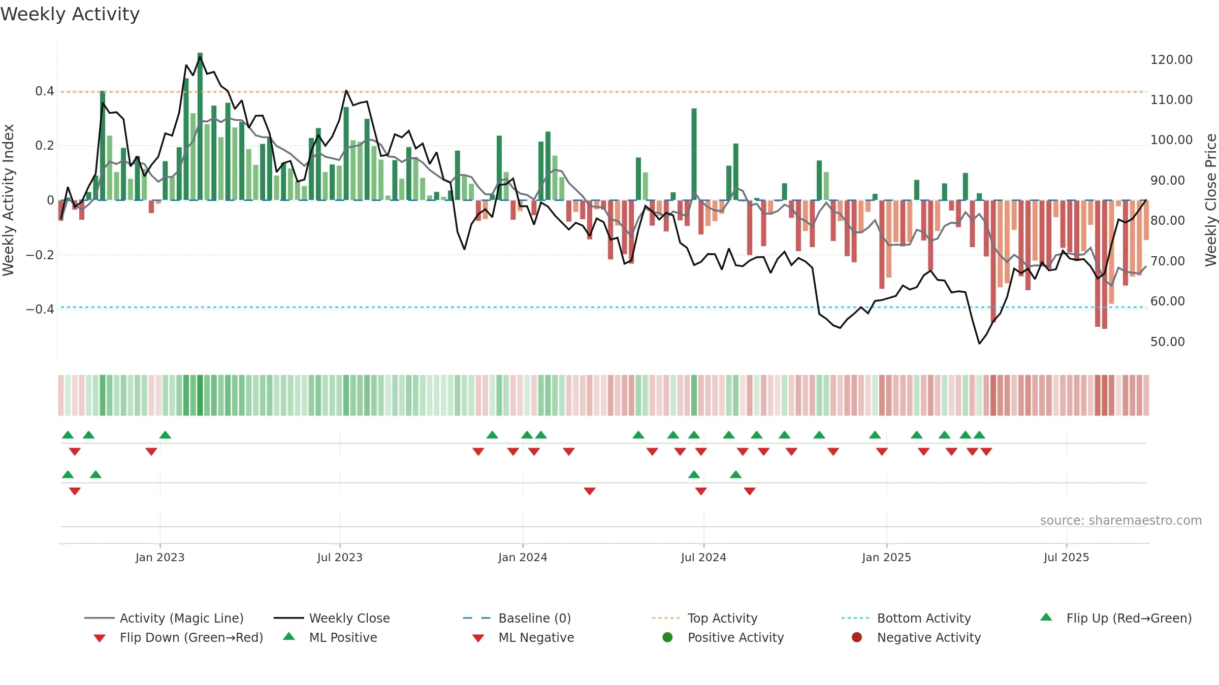Click the Weekly Activity chart title
The image size is (1219, 685).
tap(70, 14)
